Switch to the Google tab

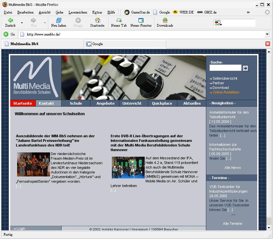pyautogui.click(x=125, y=44)
